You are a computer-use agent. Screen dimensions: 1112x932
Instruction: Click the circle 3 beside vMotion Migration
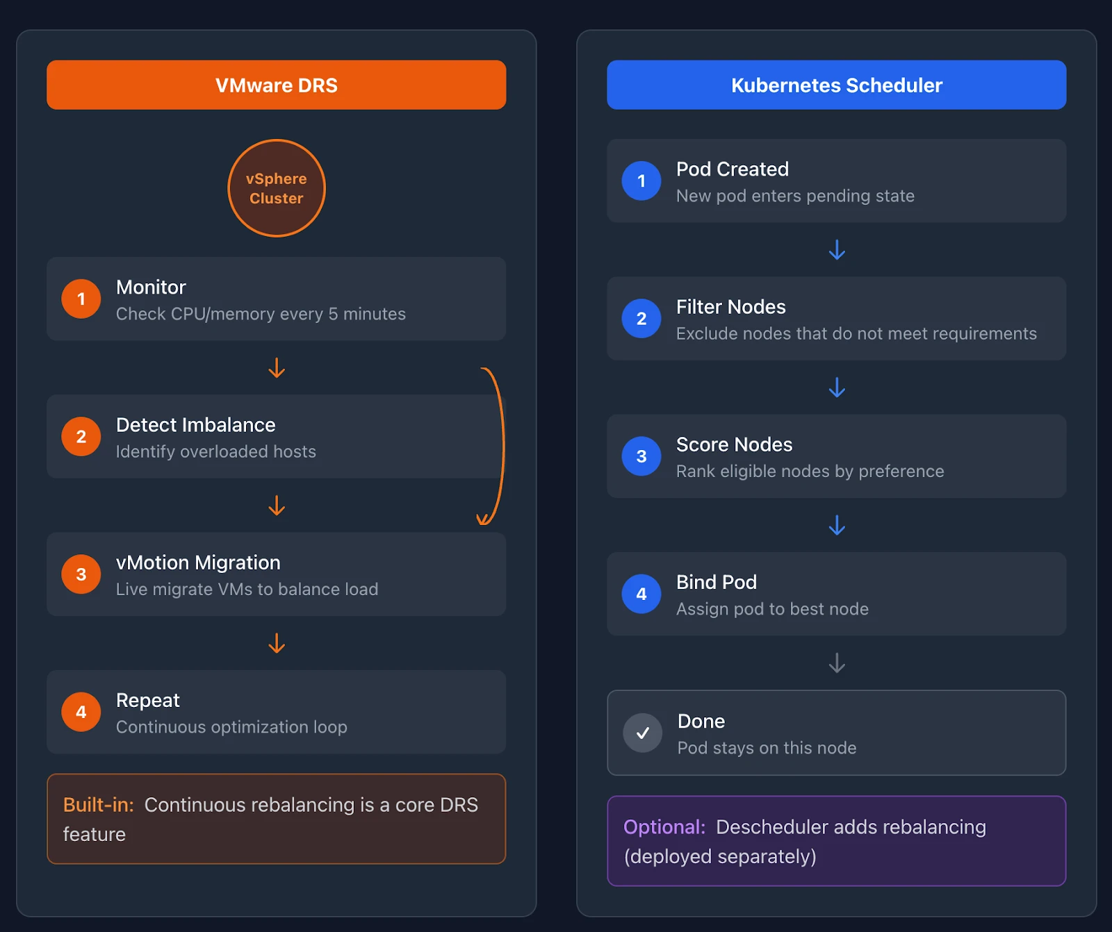(81, 574)
